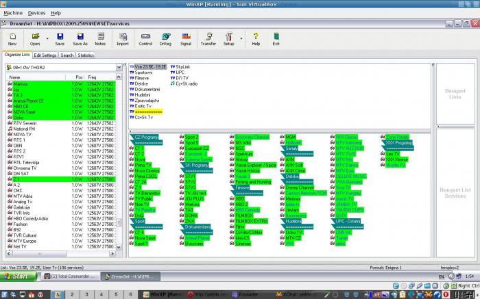Select the National FM radio row
The height and width of the screenshot is (299, 480).
coord(61,129)
